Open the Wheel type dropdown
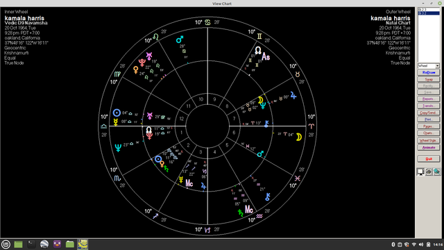The height and width of the screenshot is (250, 444). [429, 66]
